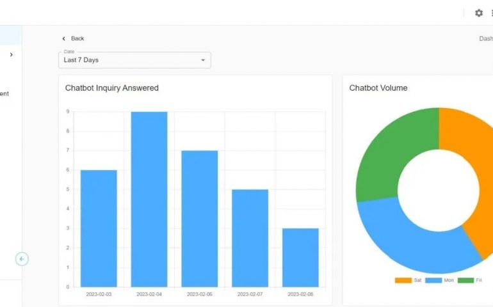This screenshot has height=307, width=493.
Task: Open the settings gear icon
Action: [x=478, y=13]
